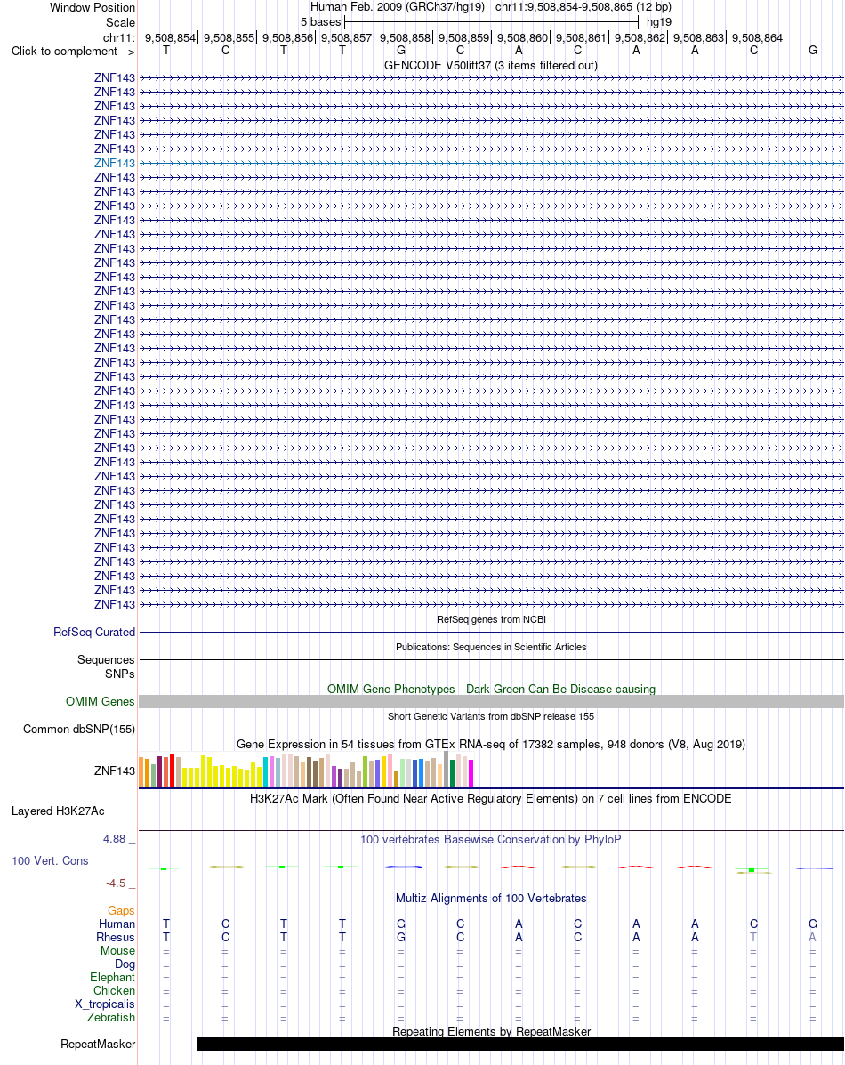
Task: Click the Scale label
Action: (x=120, y=22)
